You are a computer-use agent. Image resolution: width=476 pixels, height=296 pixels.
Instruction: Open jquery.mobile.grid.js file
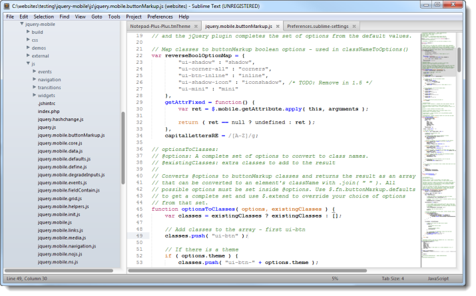(59, 199)
